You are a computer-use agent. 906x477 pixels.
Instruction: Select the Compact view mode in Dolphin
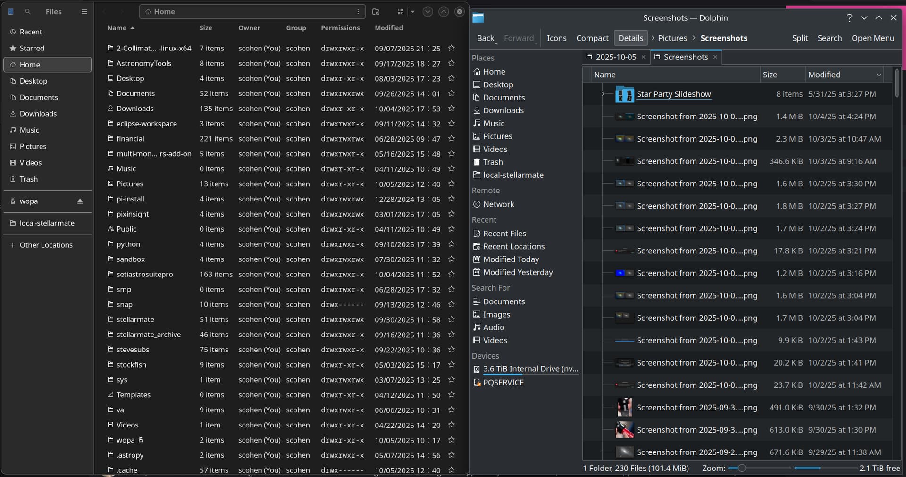(592, 38)
